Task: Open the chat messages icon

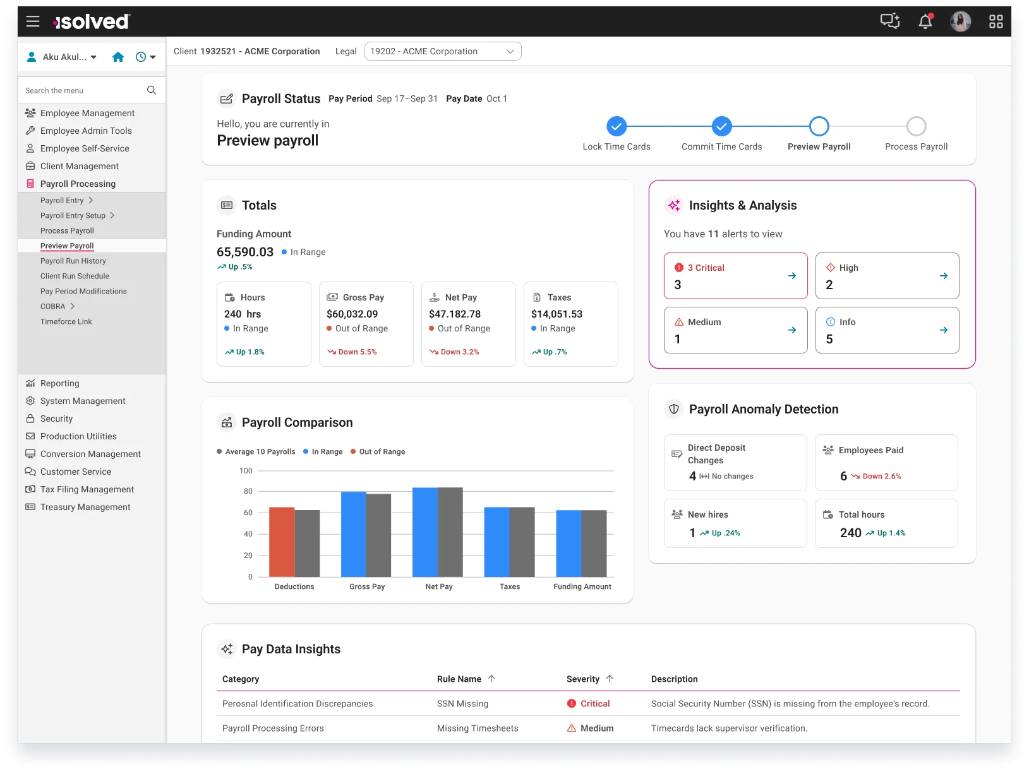Action: (x=890, y=21)
